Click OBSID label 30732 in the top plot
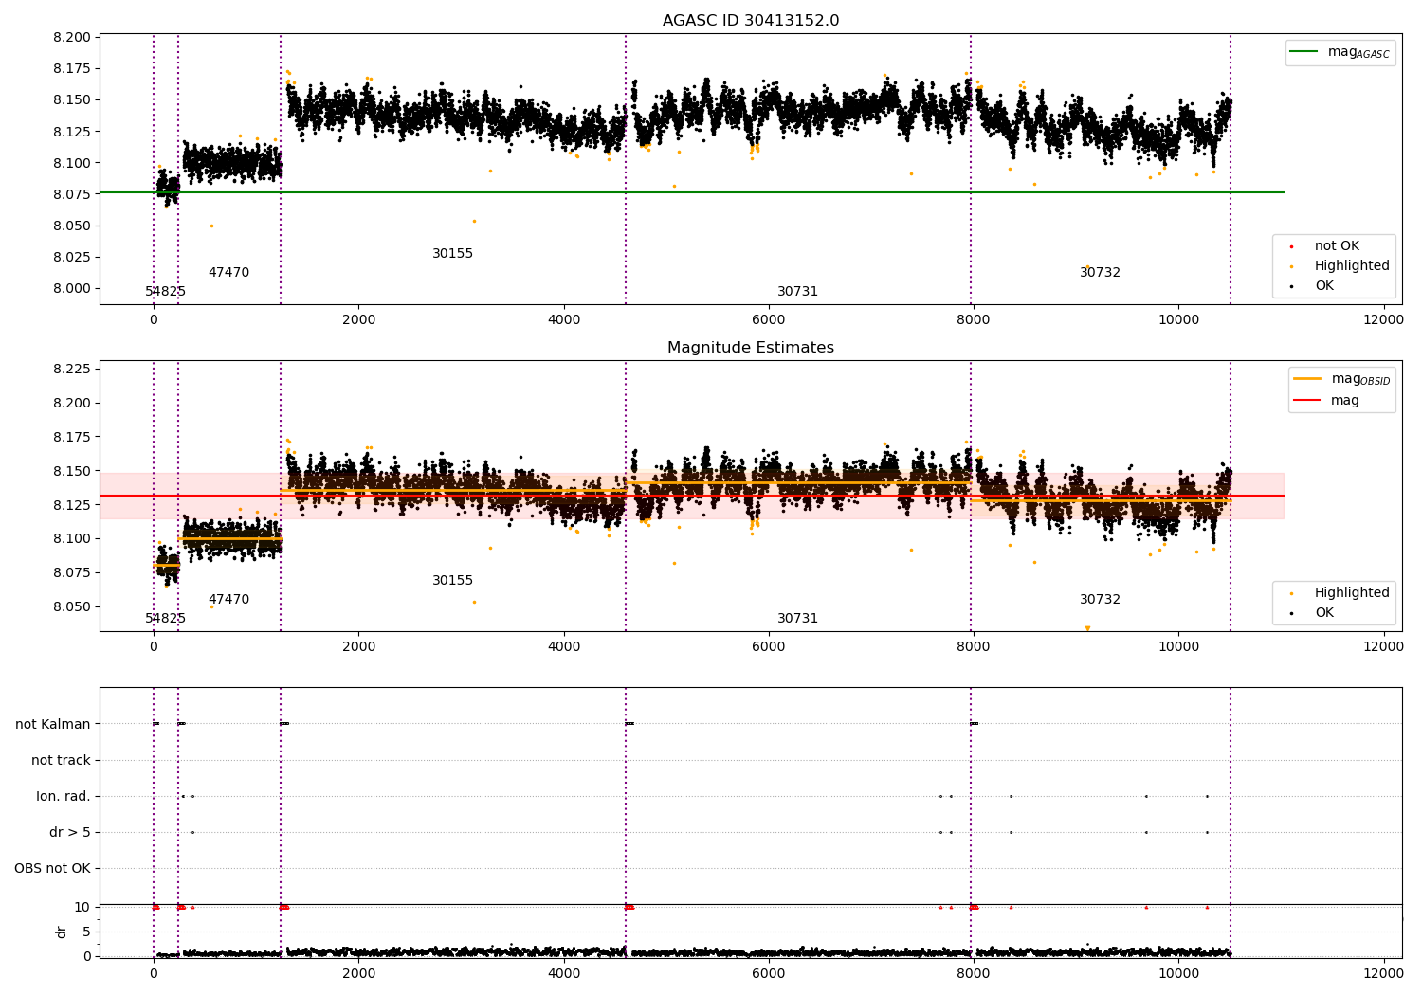Screen dimensions: 1422x995 tap(1100, 273)
